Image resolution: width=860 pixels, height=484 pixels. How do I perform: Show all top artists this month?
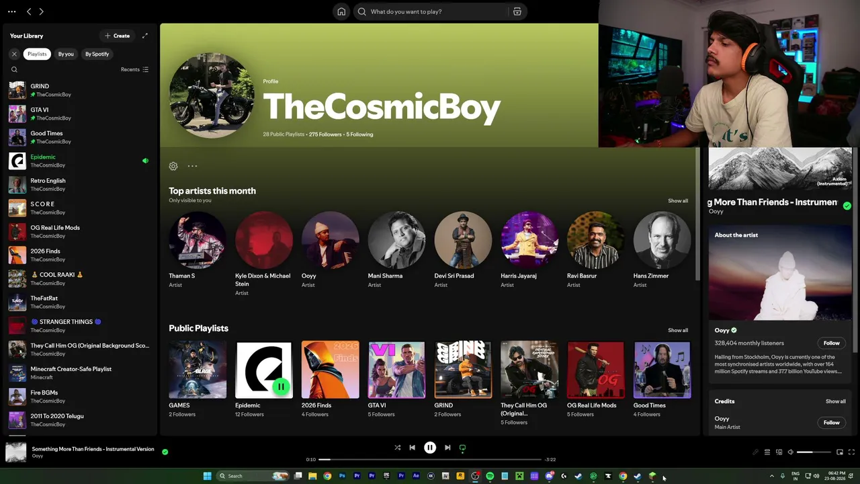click(x=678, y=200)
